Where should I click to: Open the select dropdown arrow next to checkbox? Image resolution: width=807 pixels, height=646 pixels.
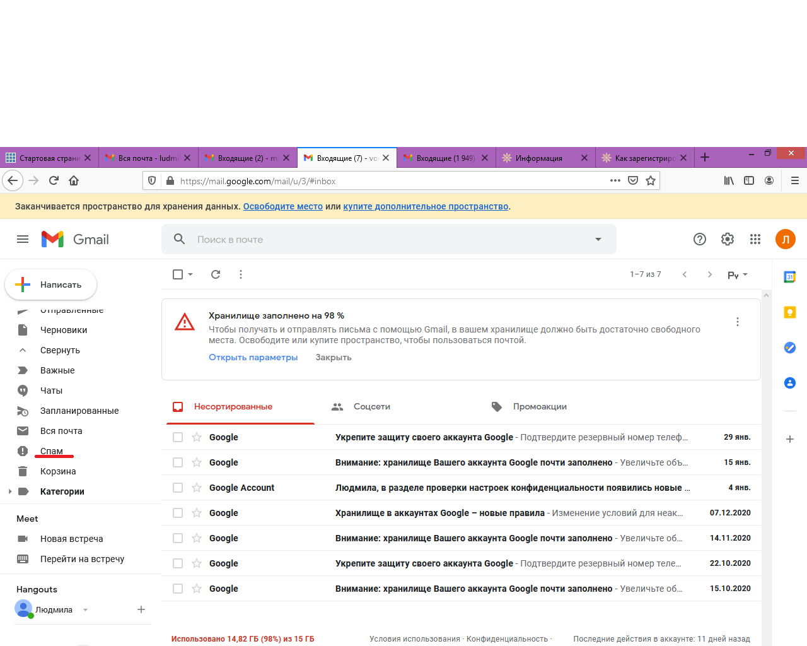pyautogui.click(x=190, y=274)
